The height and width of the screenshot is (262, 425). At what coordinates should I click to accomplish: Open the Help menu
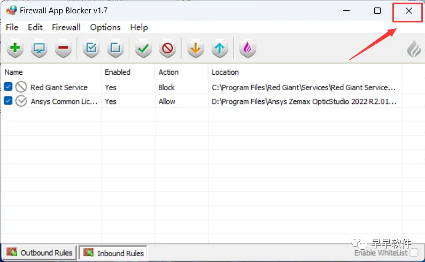pos(139,27)
